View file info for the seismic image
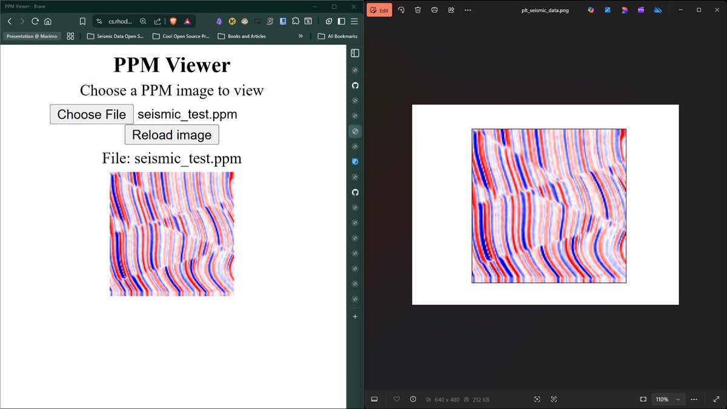Viewport: 727px width, 409px height. tap(413, 399)
